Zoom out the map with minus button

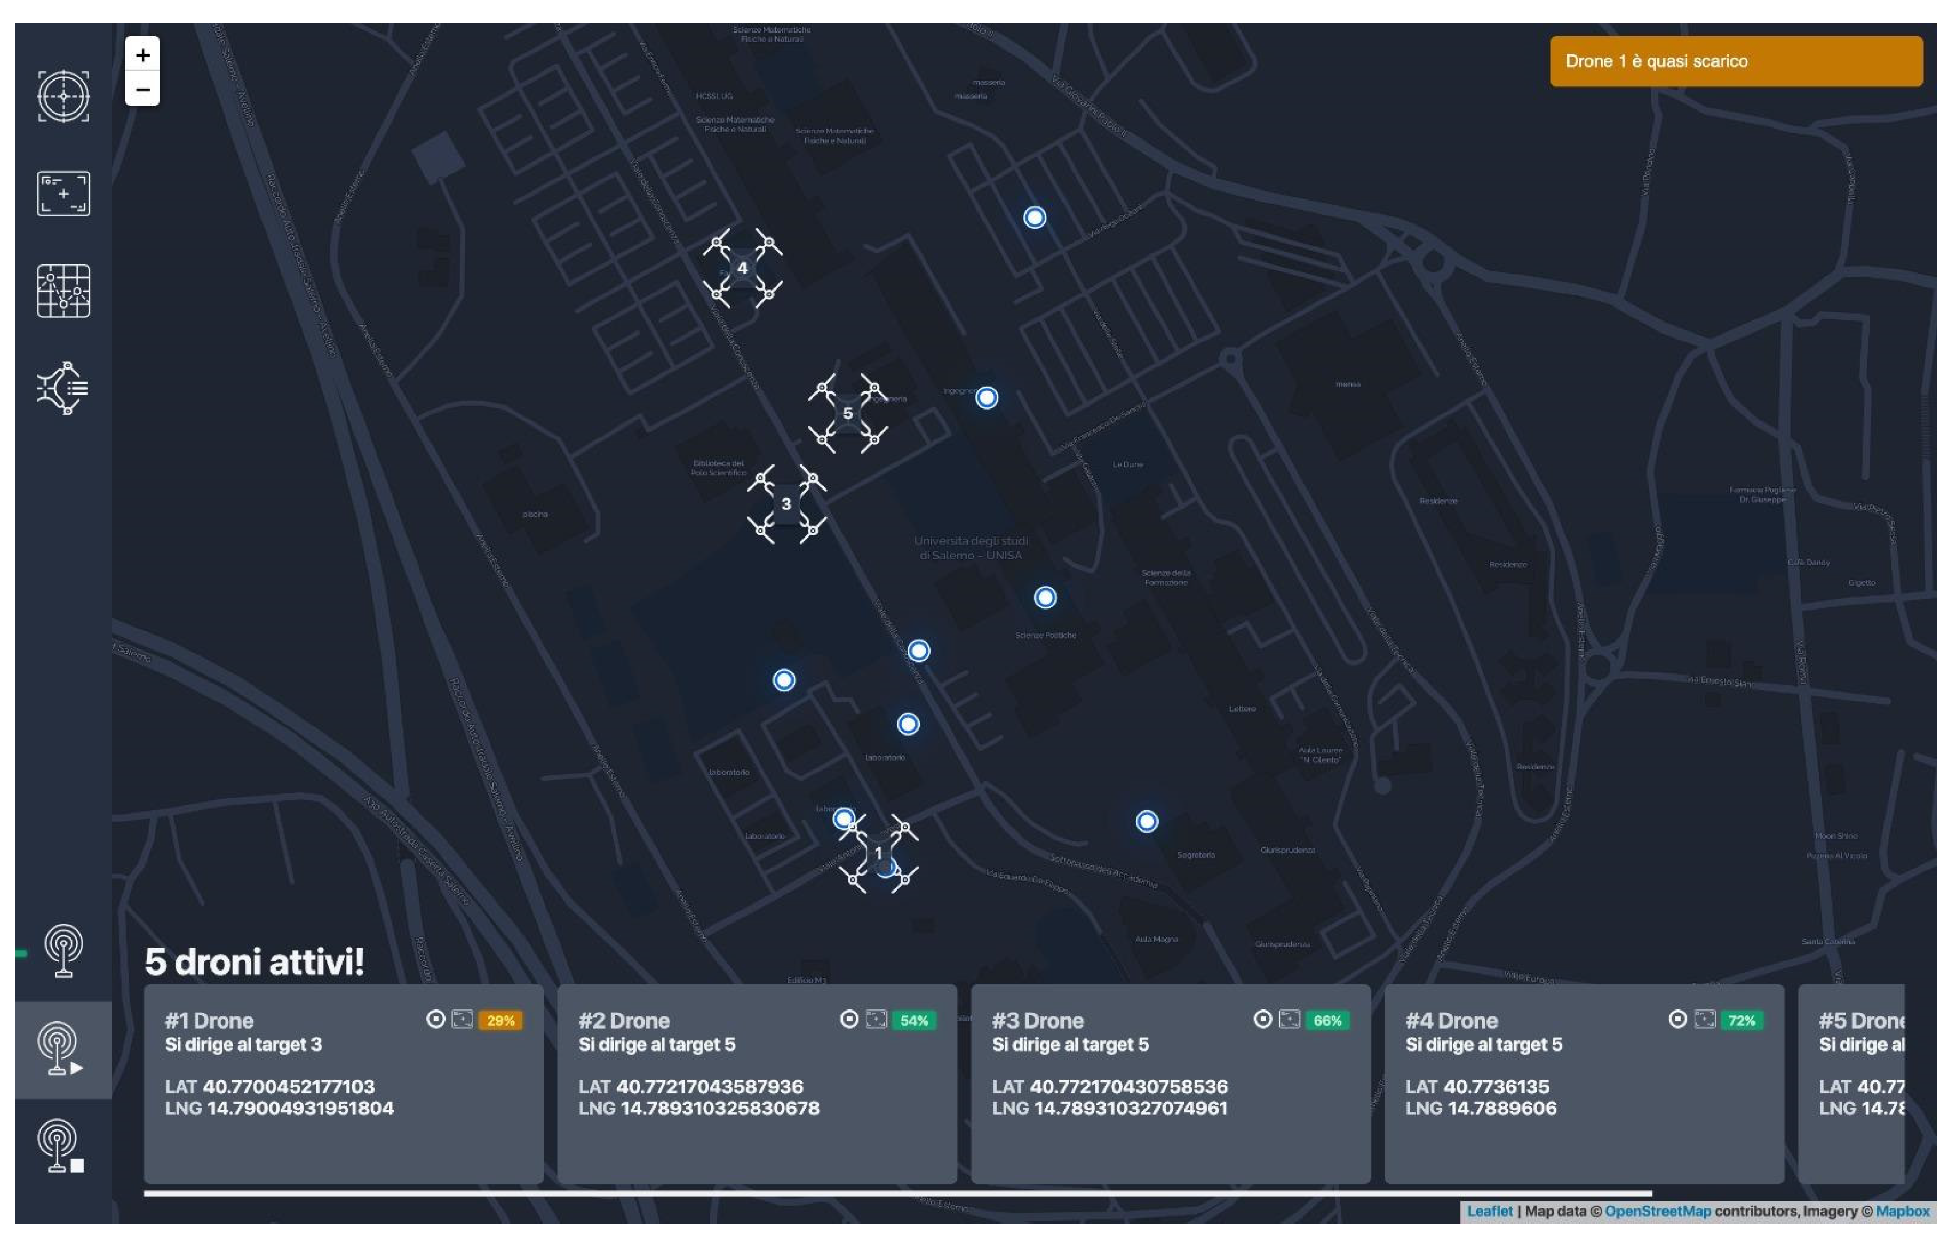(x=142, y=89)
